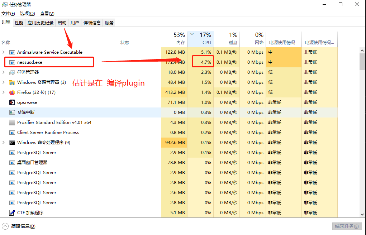366x235 pixels.
Task: Click the opsrv.exe process icon
Action: tap(12, 102)
